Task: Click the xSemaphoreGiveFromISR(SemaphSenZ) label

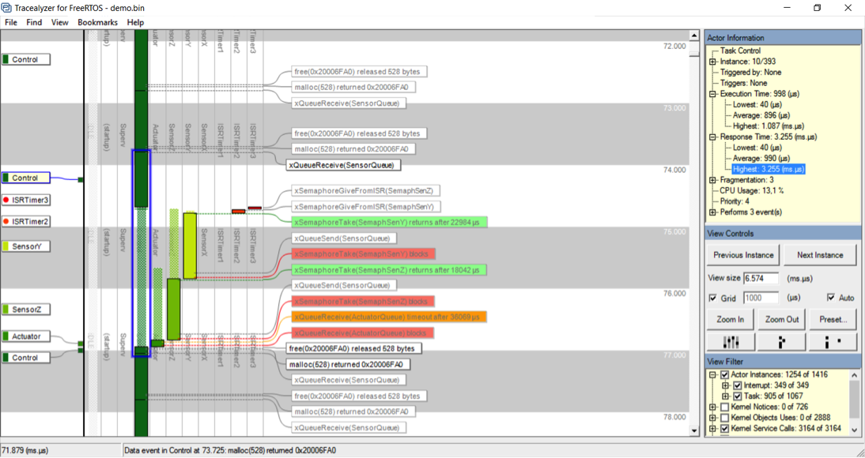Action: point(365,190)
